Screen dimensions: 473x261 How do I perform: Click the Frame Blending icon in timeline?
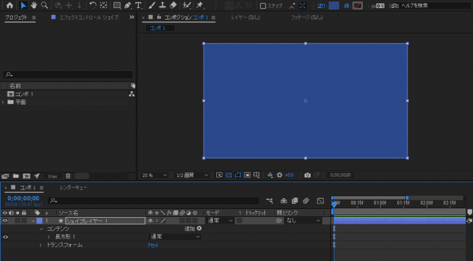coord(295,201)
